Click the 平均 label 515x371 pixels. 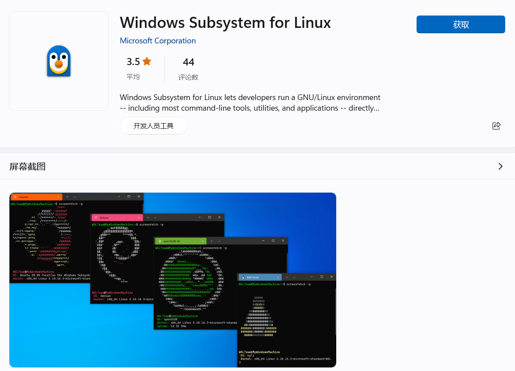(x=133, y=77)
